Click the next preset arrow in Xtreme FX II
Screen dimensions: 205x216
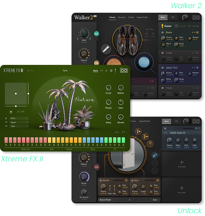coord(33,71)
